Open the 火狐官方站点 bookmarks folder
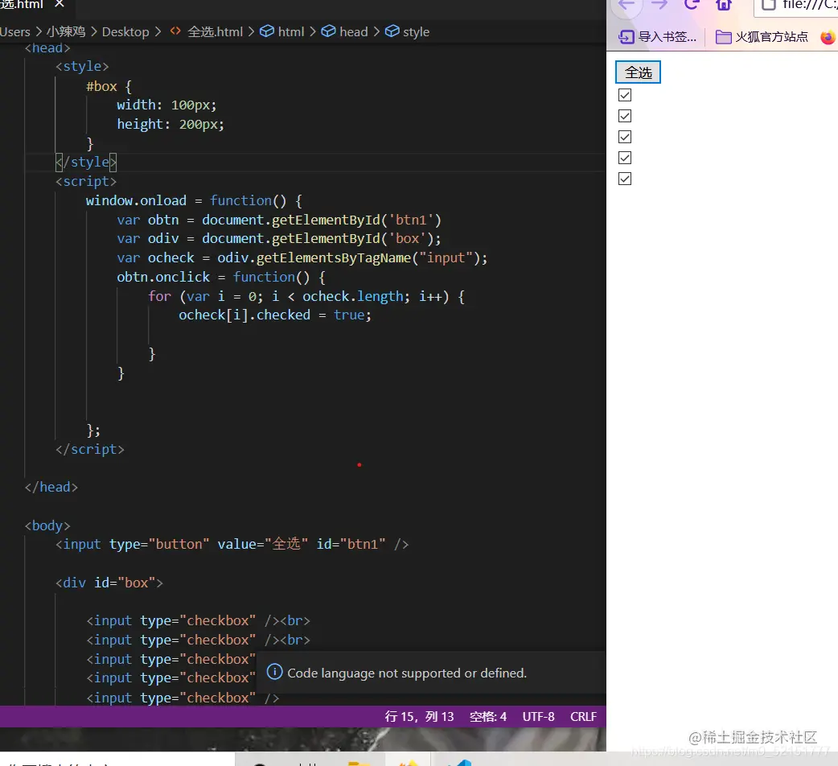 coord(762,37)
